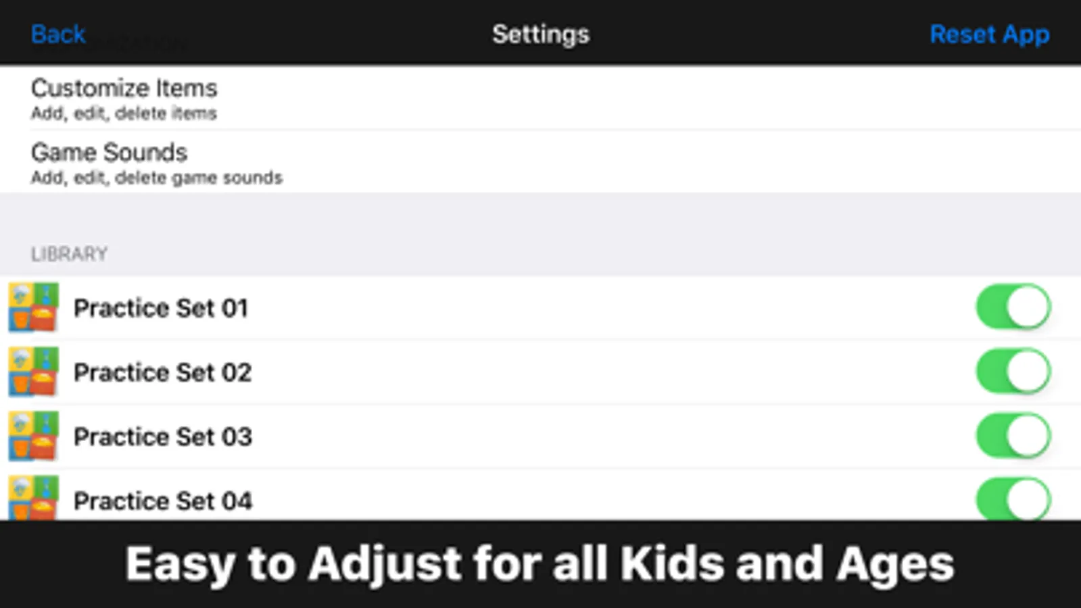The width and height of the screenshot is (1081, 608).
Task: Tap the Practice Set 04 icon
Action: 33,498
